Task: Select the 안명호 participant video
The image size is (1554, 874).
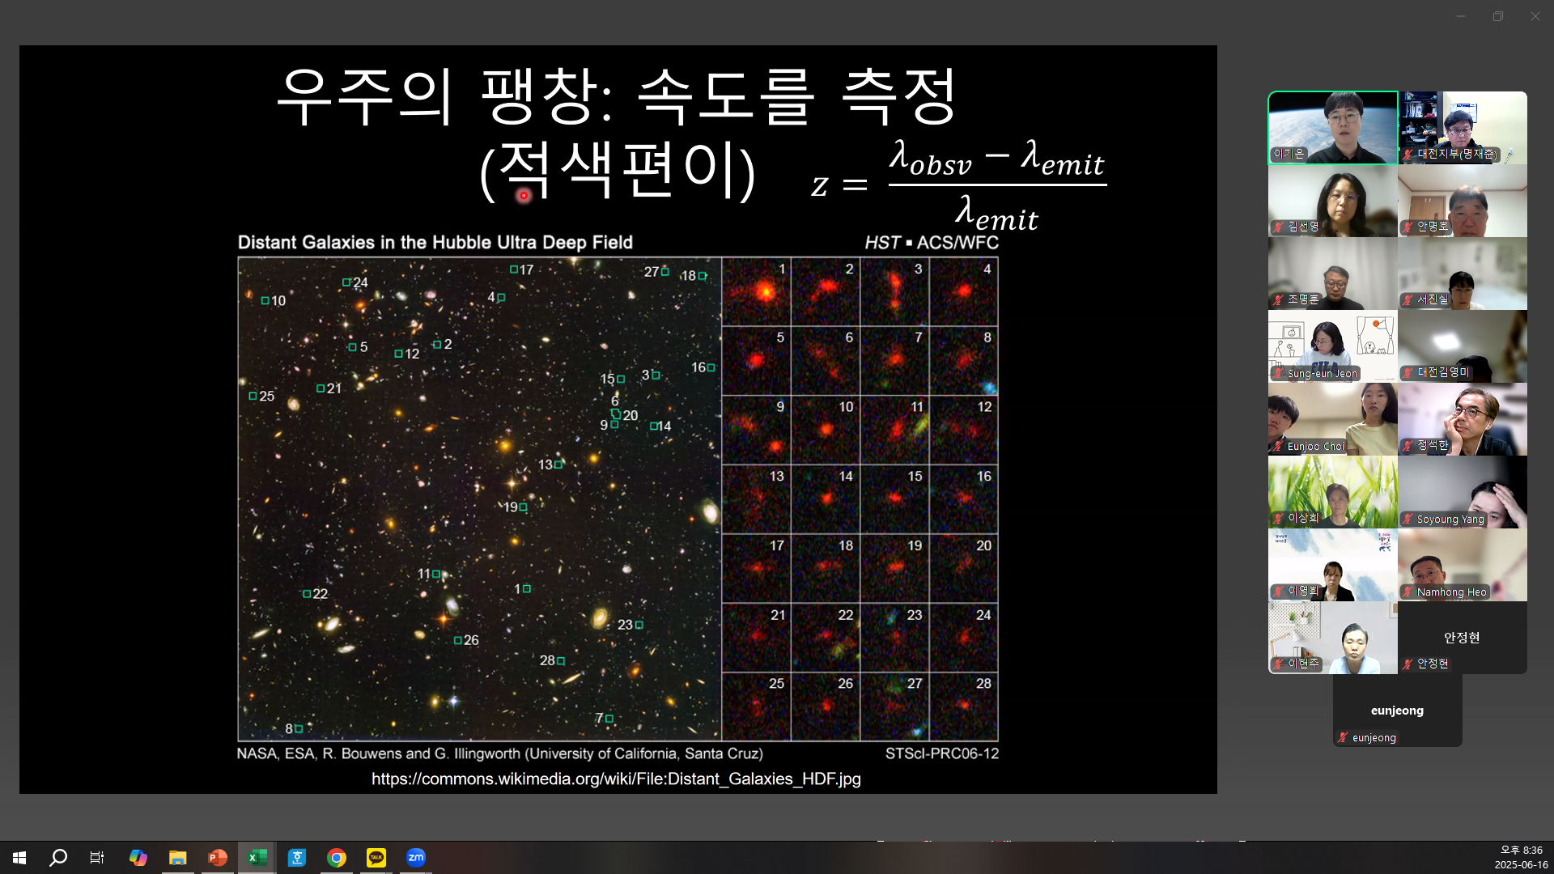Action: pos(1463,201)
